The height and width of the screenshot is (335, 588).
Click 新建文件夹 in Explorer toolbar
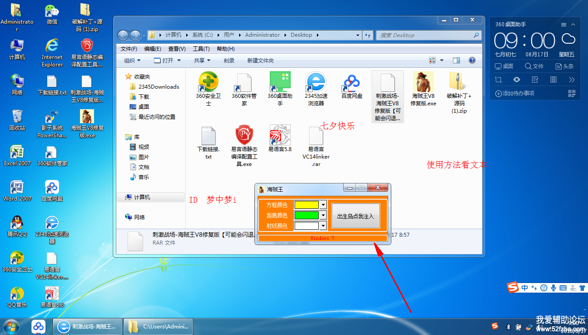pyautogui.click(x=261, y=61)
